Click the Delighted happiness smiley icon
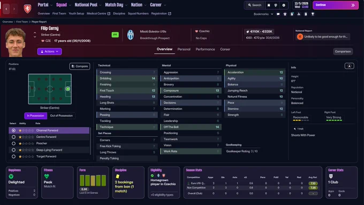 click(11, 177)
